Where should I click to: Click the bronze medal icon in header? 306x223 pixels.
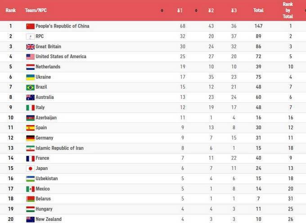point(234,10)
